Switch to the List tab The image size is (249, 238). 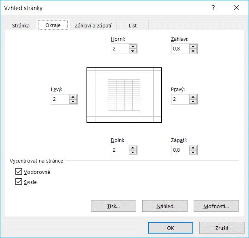click(x=133, y=25)
